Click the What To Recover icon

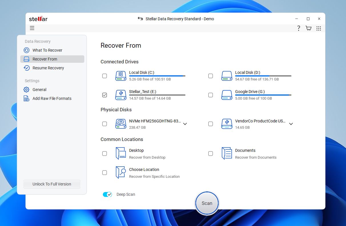pyautogui.click(x=26, y=50)
